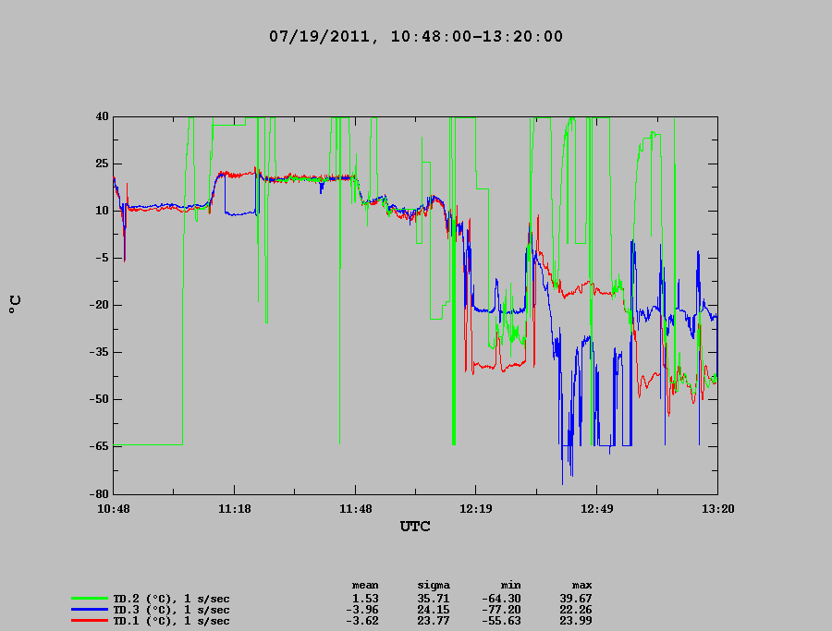
Task: Click y-axis tick label -35
Action: (99, 353)
